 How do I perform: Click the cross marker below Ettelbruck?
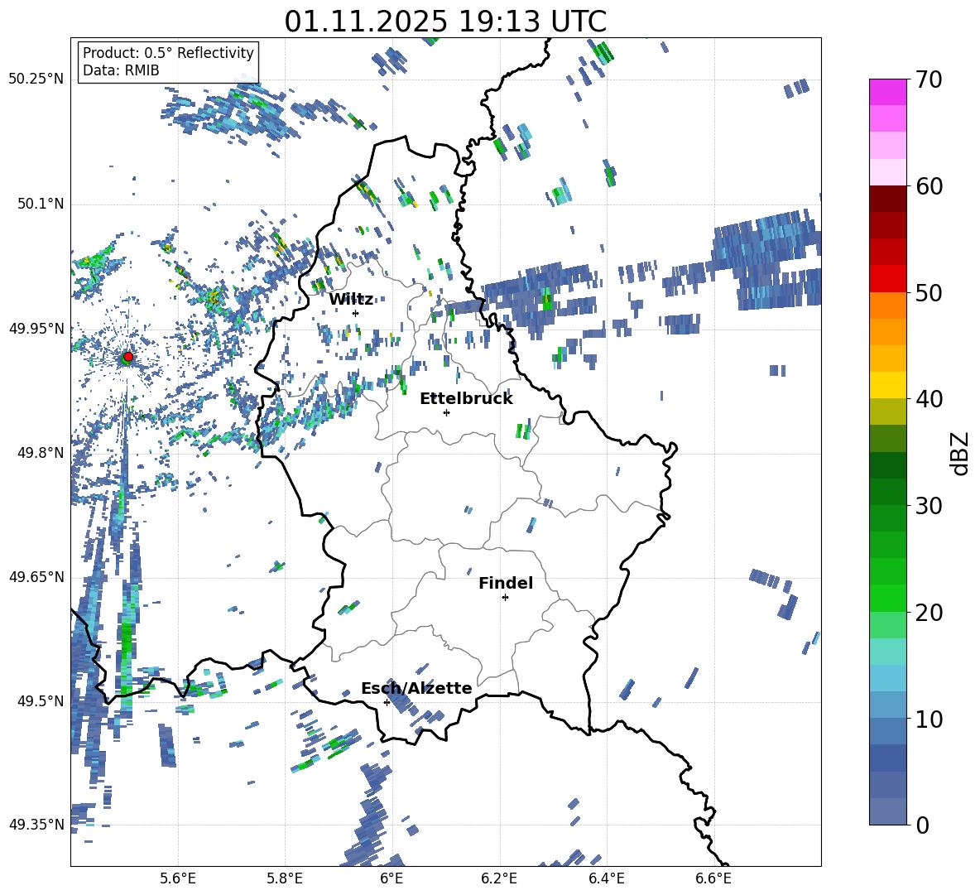tap(446, 412)
